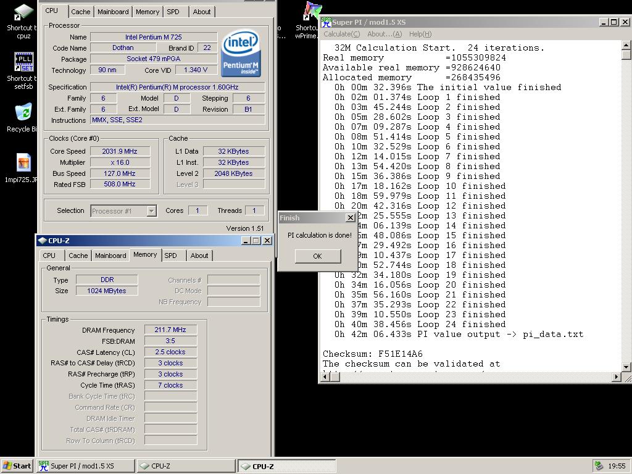The image size is (632, 474).
Task: Click the Core Speed value 2031.9 MHz
Action: (120, 151)
